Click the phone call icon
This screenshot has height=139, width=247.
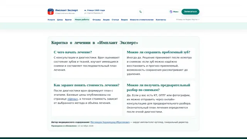tap(140, 12)
